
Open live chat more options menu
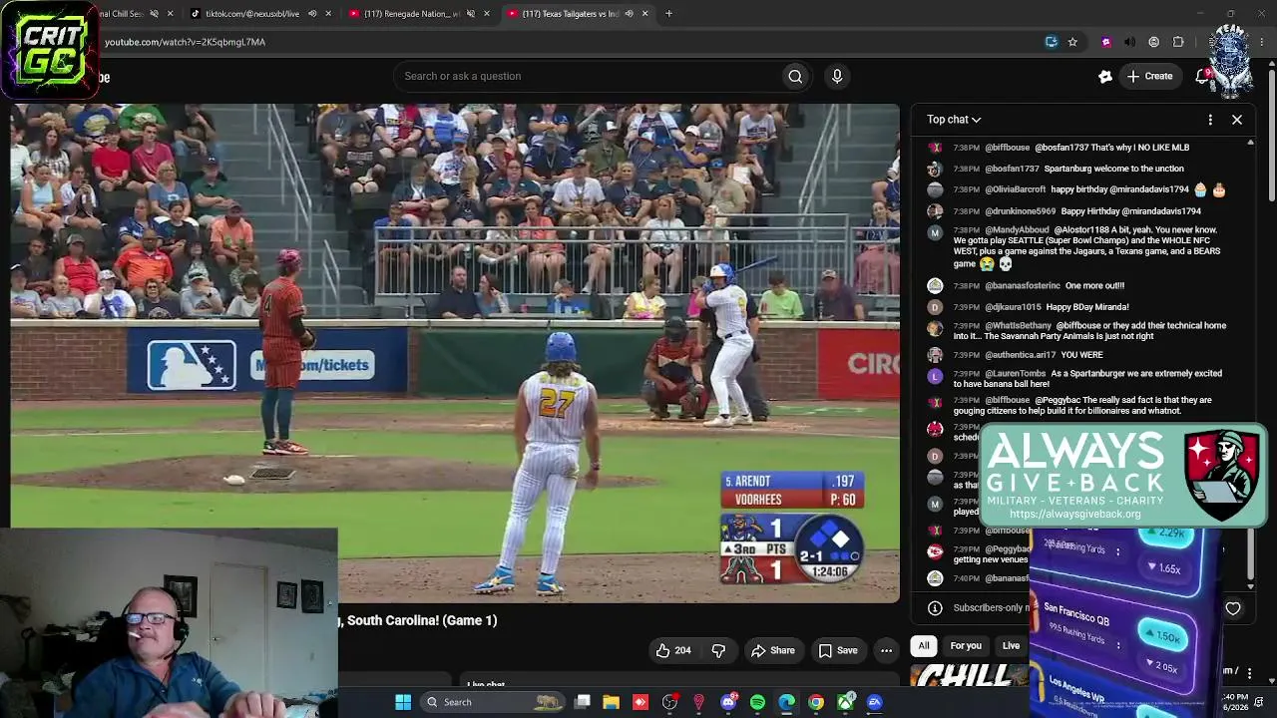[1210, 120]
